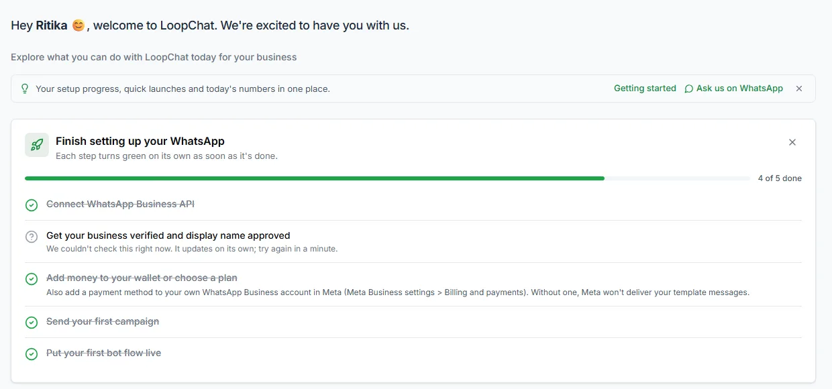Open Add money to your wallet step
832x389 pixels.
coord(142,278)
